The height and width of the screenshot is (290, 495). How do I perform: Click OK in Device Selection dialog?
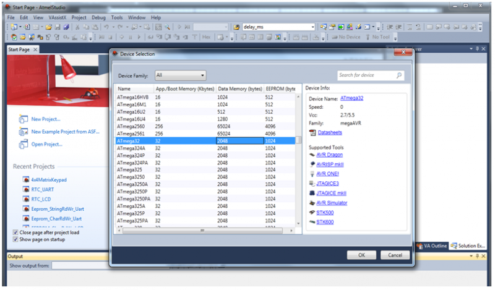pos(361,255)
